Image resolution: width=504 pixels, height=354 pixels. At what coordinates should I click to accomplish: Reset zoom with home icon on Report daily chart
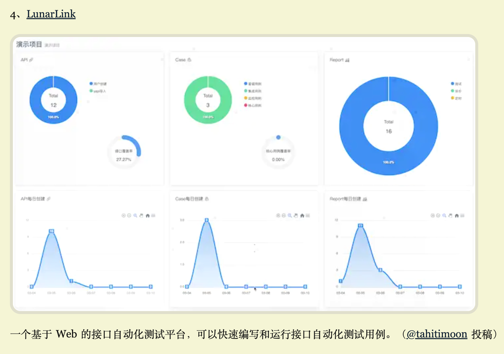click(x=456, y=216)
